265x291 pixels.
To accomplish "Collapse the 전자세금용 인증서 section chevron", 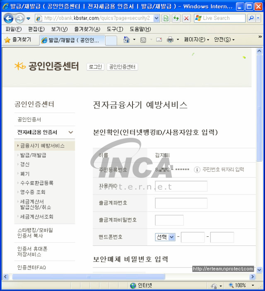I will point(71,132).
